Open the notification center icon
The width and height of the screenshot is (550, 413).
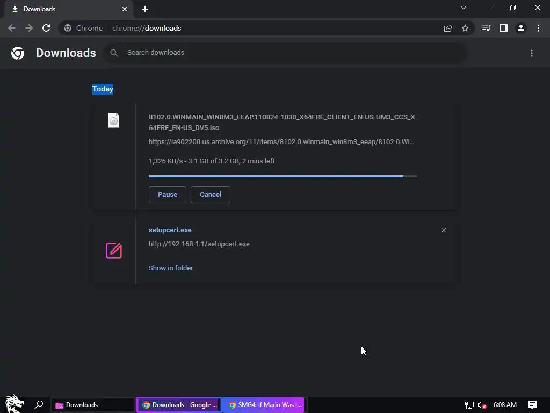coord(532,405)
